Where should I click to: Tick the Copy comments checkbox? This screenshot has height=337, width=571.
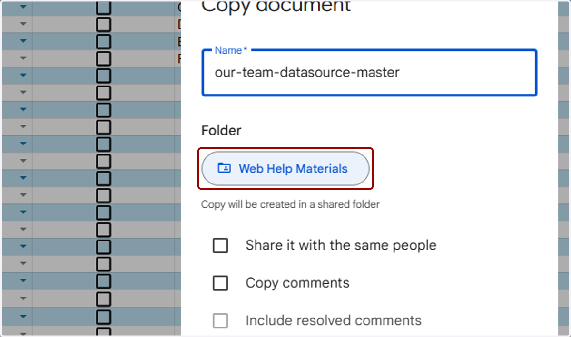click(x=220, y=283)
